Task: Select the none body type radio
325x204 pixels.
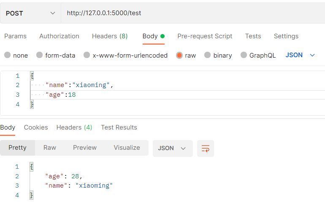Action: point(8,55)
